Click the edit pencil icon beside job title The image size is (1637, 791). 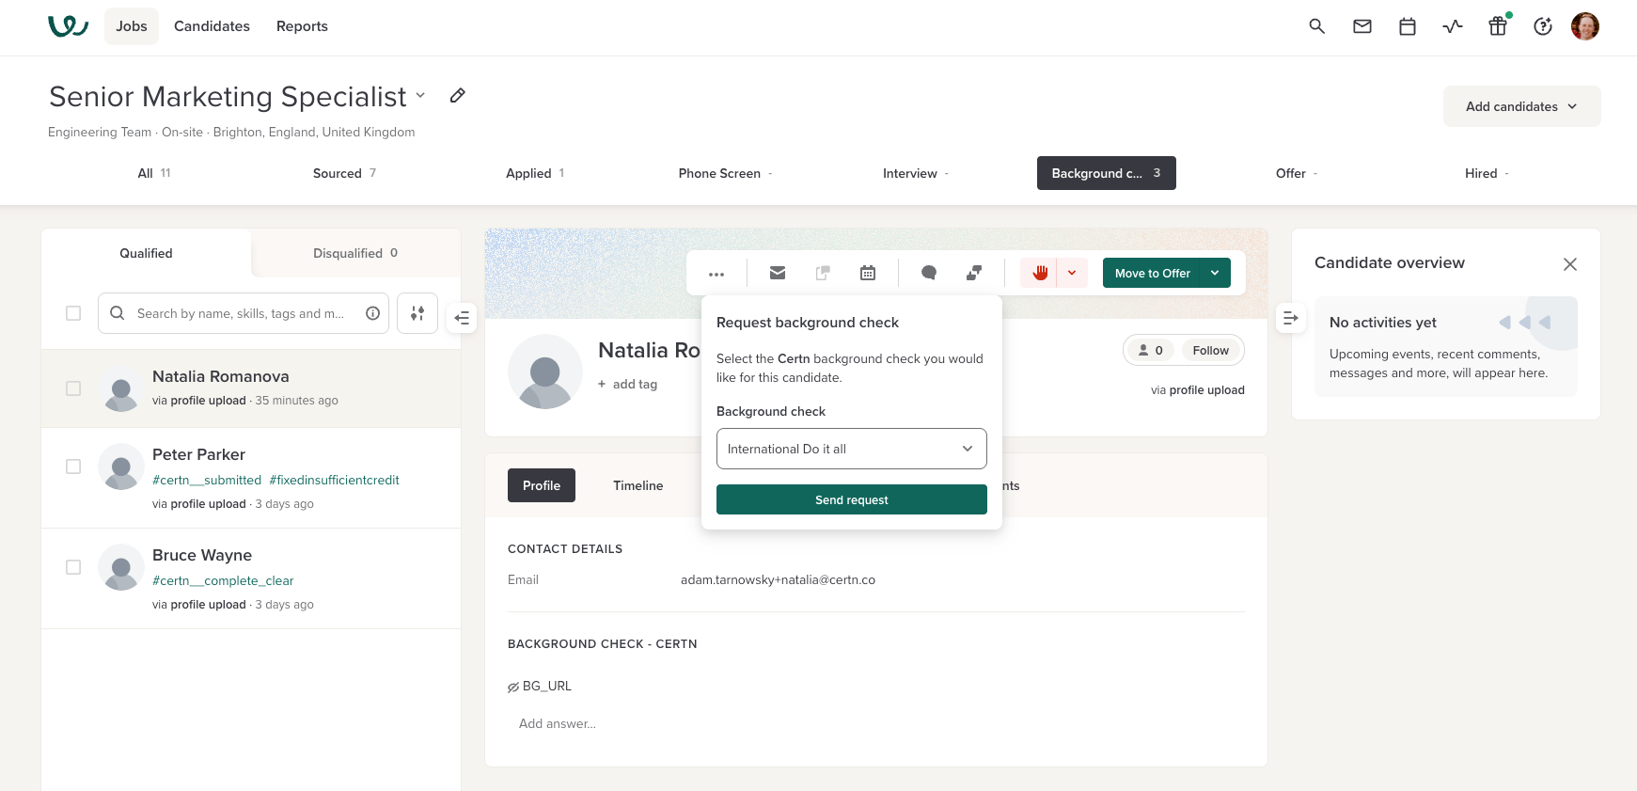click(x=457, y=96)
